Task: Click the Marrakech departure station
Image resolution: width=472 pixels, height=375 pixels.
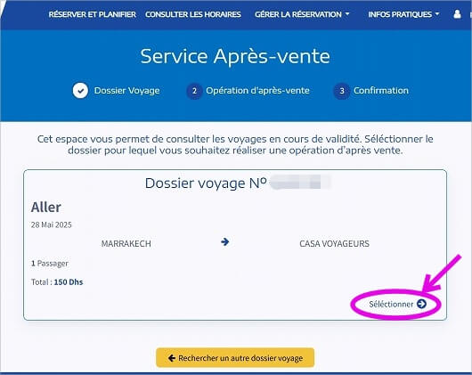Action: pos(126,243)
